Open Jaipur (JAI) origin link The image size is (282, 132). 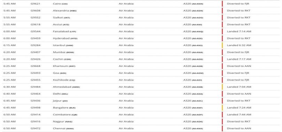pos(60,101)
